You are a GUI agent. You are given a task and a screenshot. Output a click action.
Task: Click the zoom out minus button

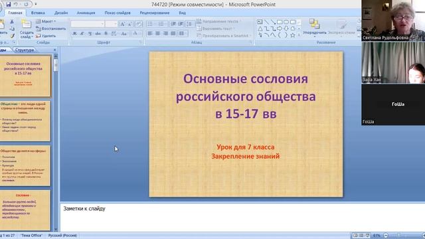pyautogui.click(x=386, y=236)
